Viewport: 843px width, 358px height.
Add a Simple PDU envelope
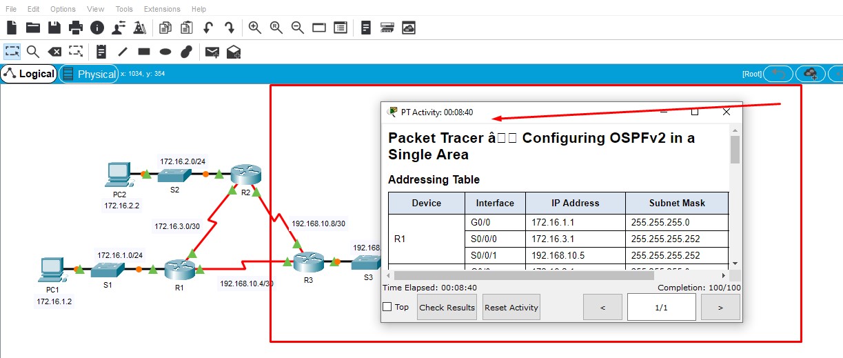[x=212, y=52]
